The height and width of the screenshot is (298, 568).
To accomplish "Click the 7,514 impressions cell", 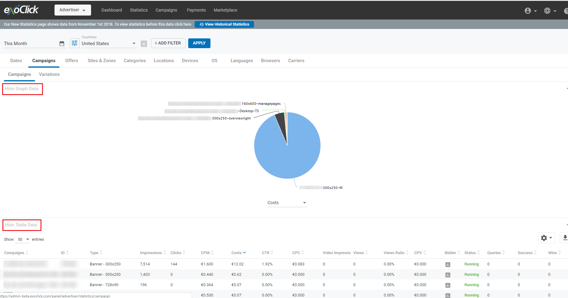I will point(145,264).
